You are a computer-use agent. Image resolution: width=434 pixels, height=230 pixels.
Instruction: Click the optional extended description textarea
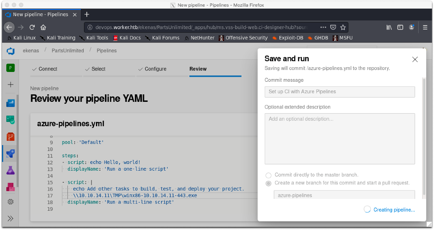340,139
